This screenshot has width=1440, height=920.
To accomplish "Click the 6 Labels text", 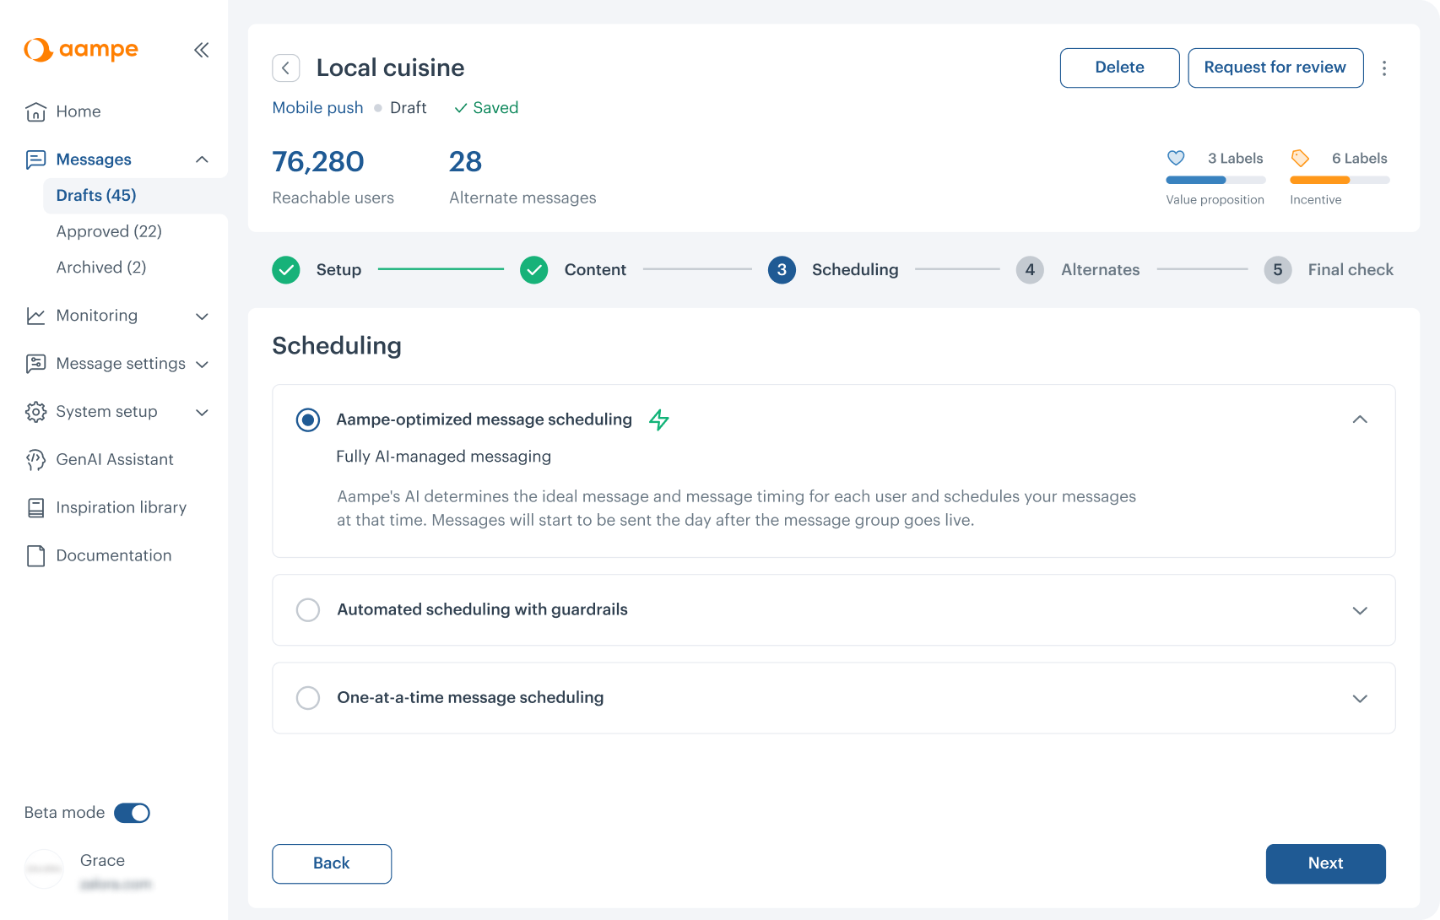I will tap(1359, 159).
